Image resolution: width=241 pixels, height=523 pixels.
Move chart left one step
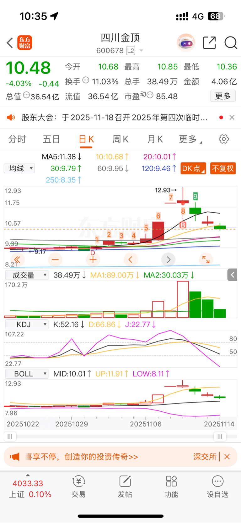pos(131,259)
